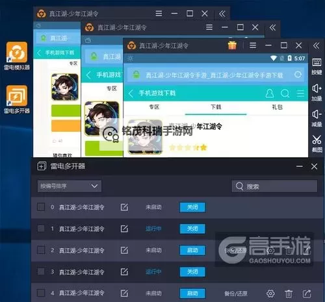Tick the checkbox for instance 2
The image size is (325, 302).
[x=41, y=250]
